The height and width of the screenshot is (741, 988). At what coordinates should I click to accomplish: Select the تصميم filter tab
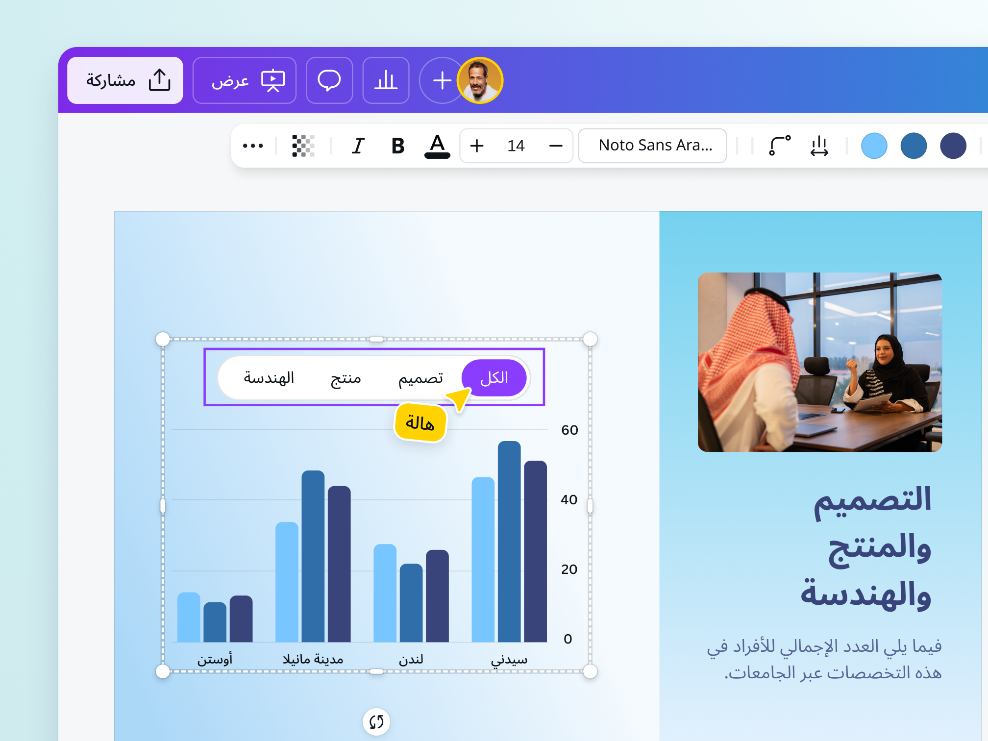[420, 378]
